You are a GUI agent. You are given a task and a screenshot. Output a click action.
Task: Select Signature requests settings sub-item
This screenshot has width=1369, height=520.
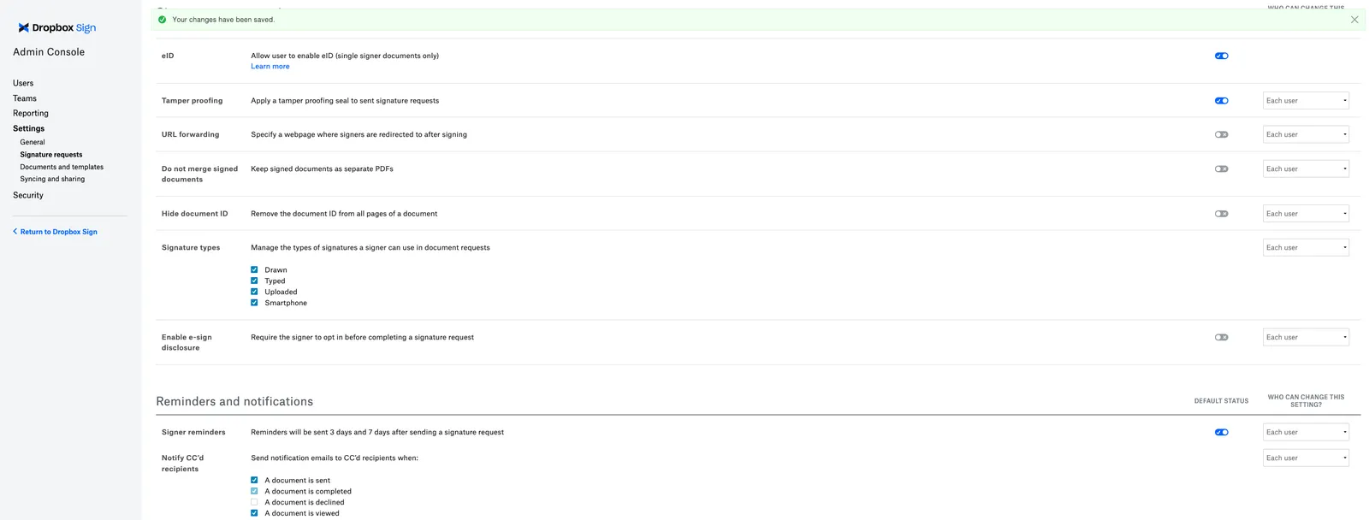[x=51, y=155]
